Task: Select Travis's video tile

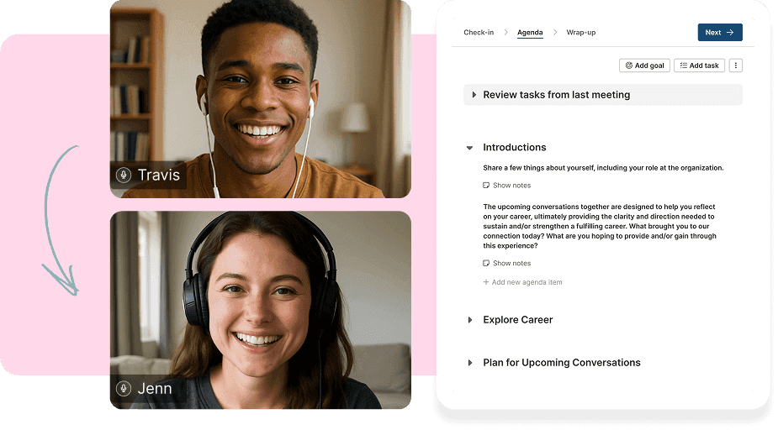Action: coord(261,99)
